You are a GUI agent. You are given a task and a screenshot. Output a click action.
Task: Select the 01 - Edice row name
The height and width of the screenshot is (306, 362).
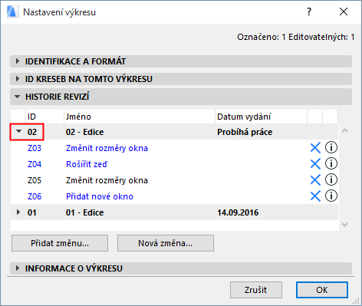point(84,212)
